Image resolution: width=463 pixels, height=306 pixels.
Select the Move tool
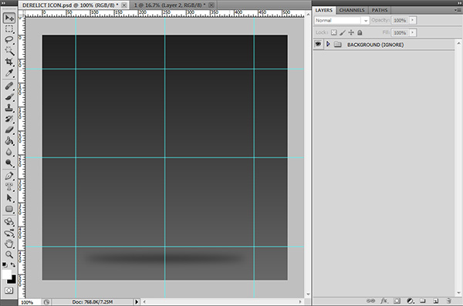point(9,18)
